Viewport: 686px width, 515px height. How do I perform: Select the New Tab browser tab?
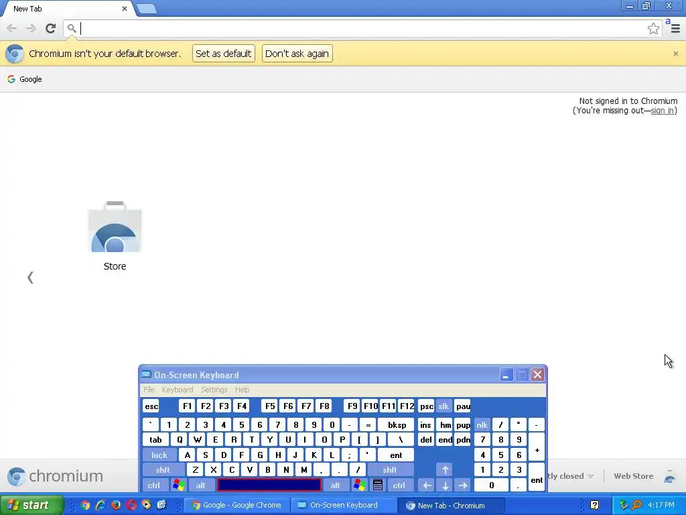(x=68, y=9)
